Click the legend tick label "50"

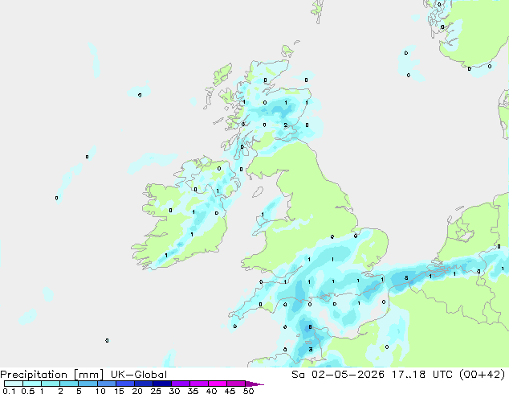point(248,391)
